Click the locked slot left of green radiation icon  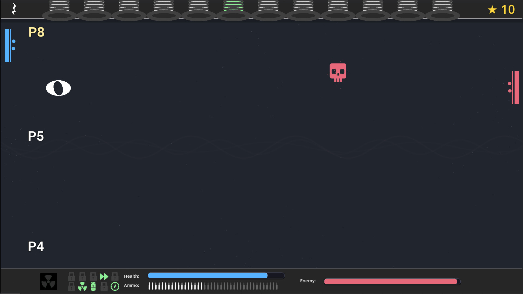(71, 286)
